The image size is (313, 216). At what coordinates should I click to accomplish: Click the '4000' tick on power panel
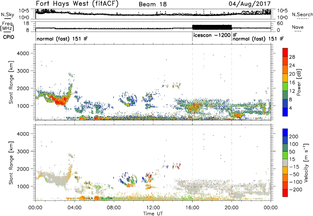point(23,53)
